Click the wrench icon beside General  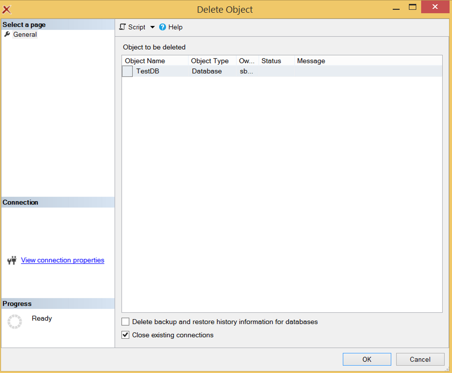pyautogui.click(x=7, y=34)
